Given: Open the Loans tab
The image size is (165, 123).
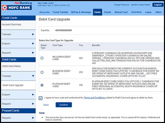Looking at the screenshot, I should 148,12.
